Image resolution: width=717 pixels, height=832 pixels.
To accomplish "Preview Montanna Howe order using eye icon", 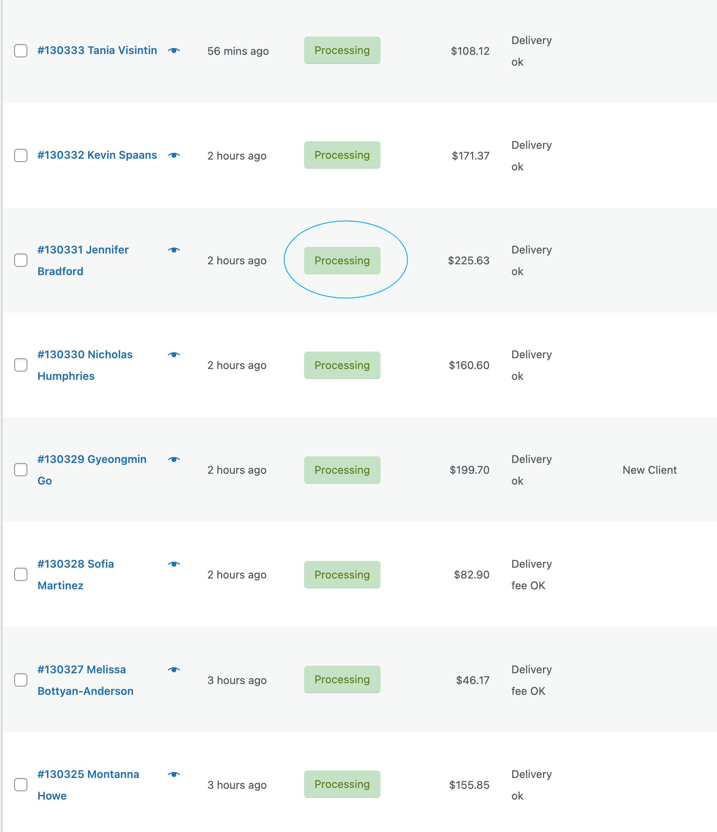I will pyautogui.click(x=174, y=775).
